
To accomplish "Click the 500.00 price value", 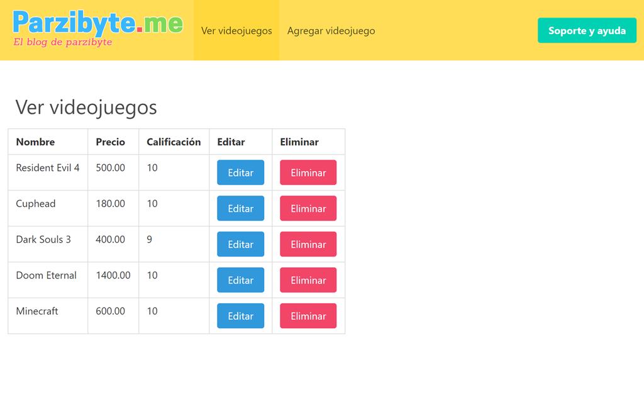I will pos(111,168).
